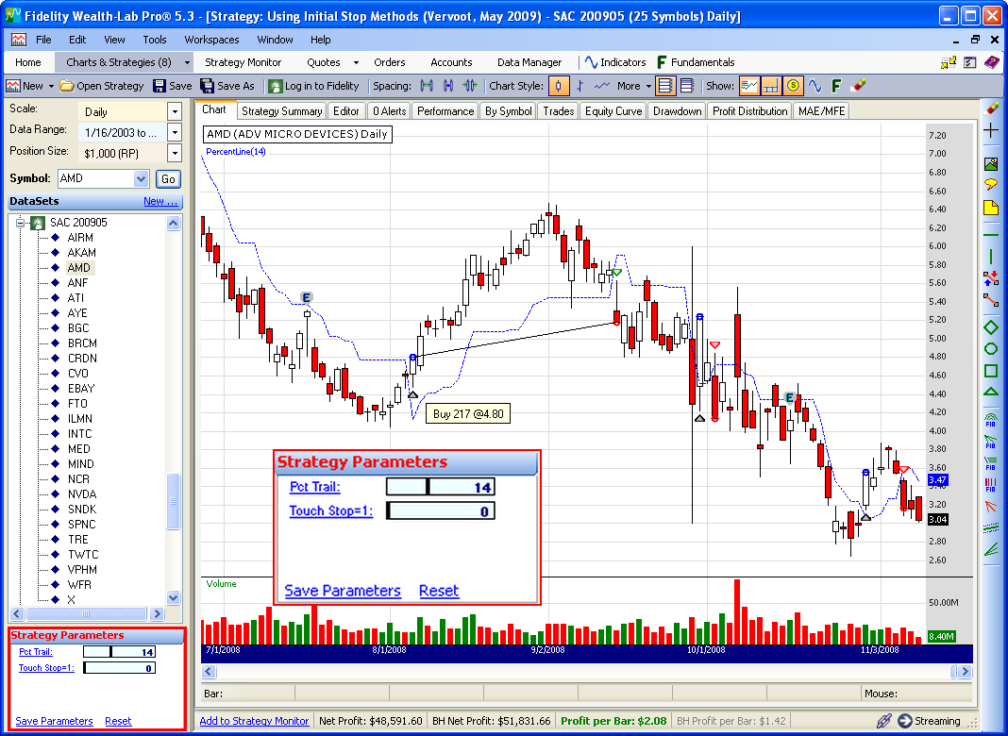Select NVDA in the DataSets tree
The height and width of the screenshot is (736, 1008).
pyautogui.click(x=81, y=494)
